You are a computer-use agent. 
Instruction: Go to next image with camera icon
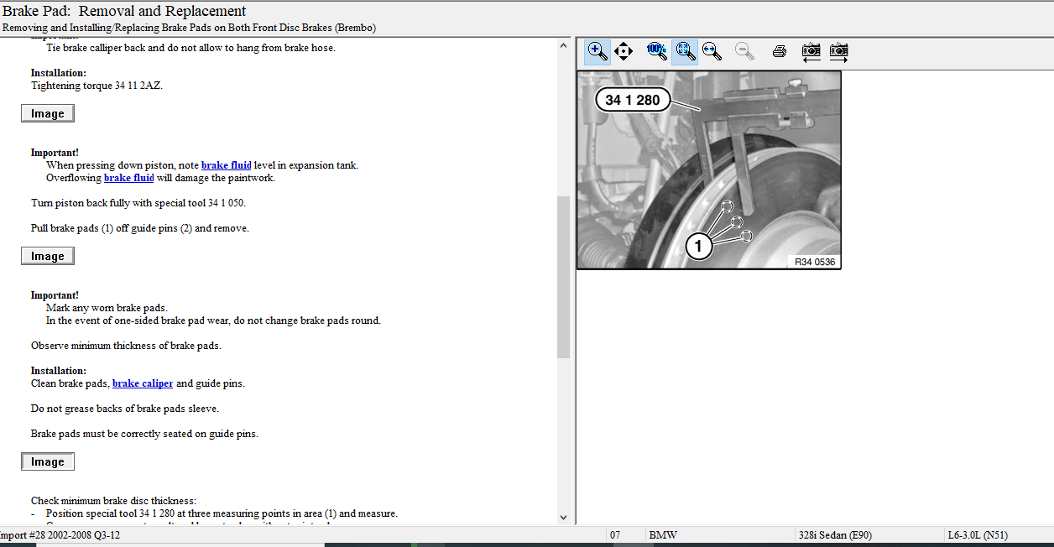(x=838, y=51)
